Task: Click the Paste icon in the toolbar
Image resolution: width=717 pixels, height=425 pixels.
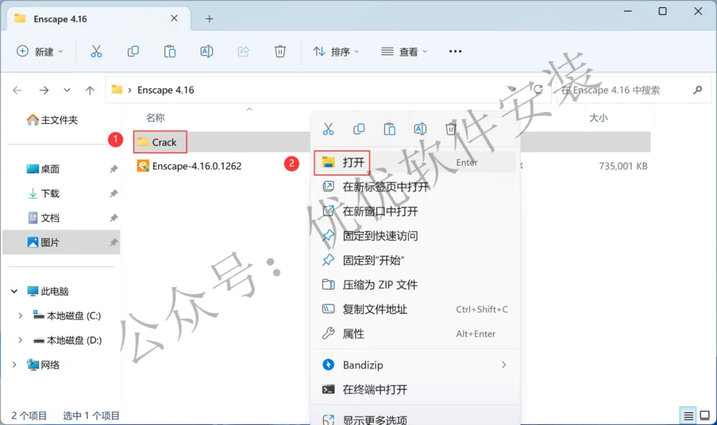Action: [x=170, y=52]
